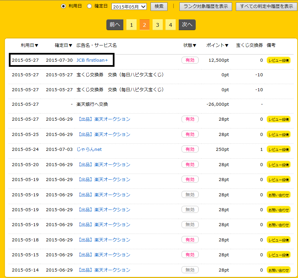The width and height of the screenshot is (298, 278).
Task: Open the JCB firstloan+ link
Action: coord(92,60)
